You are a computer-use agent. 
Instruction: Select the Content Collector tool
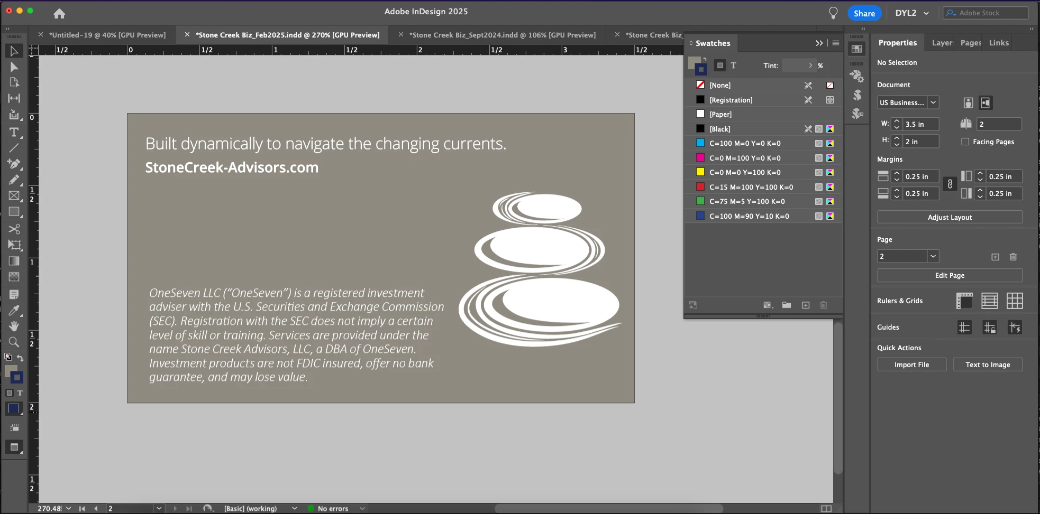click(x=14, y=115)
